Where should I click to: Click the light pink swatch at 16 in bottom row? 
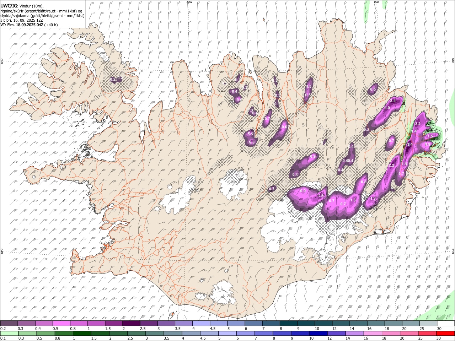point(373,334)
